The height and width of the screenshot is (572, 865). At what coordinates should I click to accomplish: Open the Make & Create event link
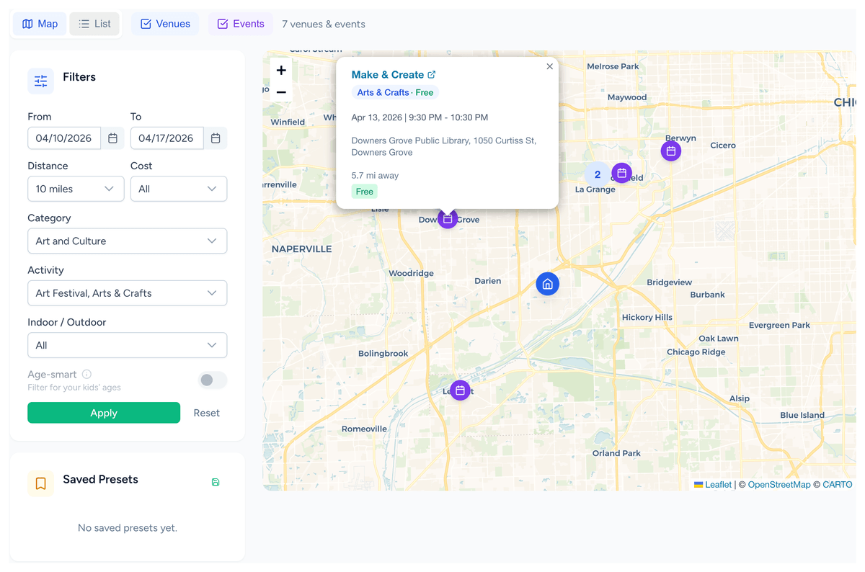394,74
